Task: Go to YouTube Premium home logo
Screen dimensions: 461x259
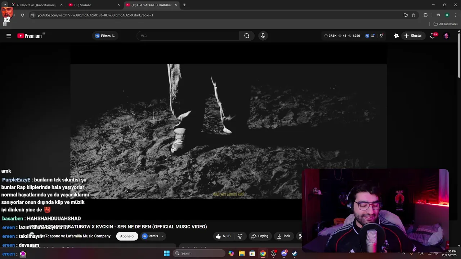Action: click(30, 36)
